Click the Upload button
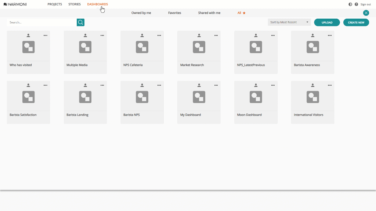Image resolution: width=376 pixels, height=211 pixels. [x=327, y=22]
